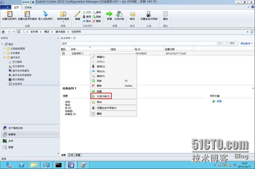Open navigation history dropdown beside forward arrow
Viewport: 255px width, 169px height.
[x=14, y=32]
